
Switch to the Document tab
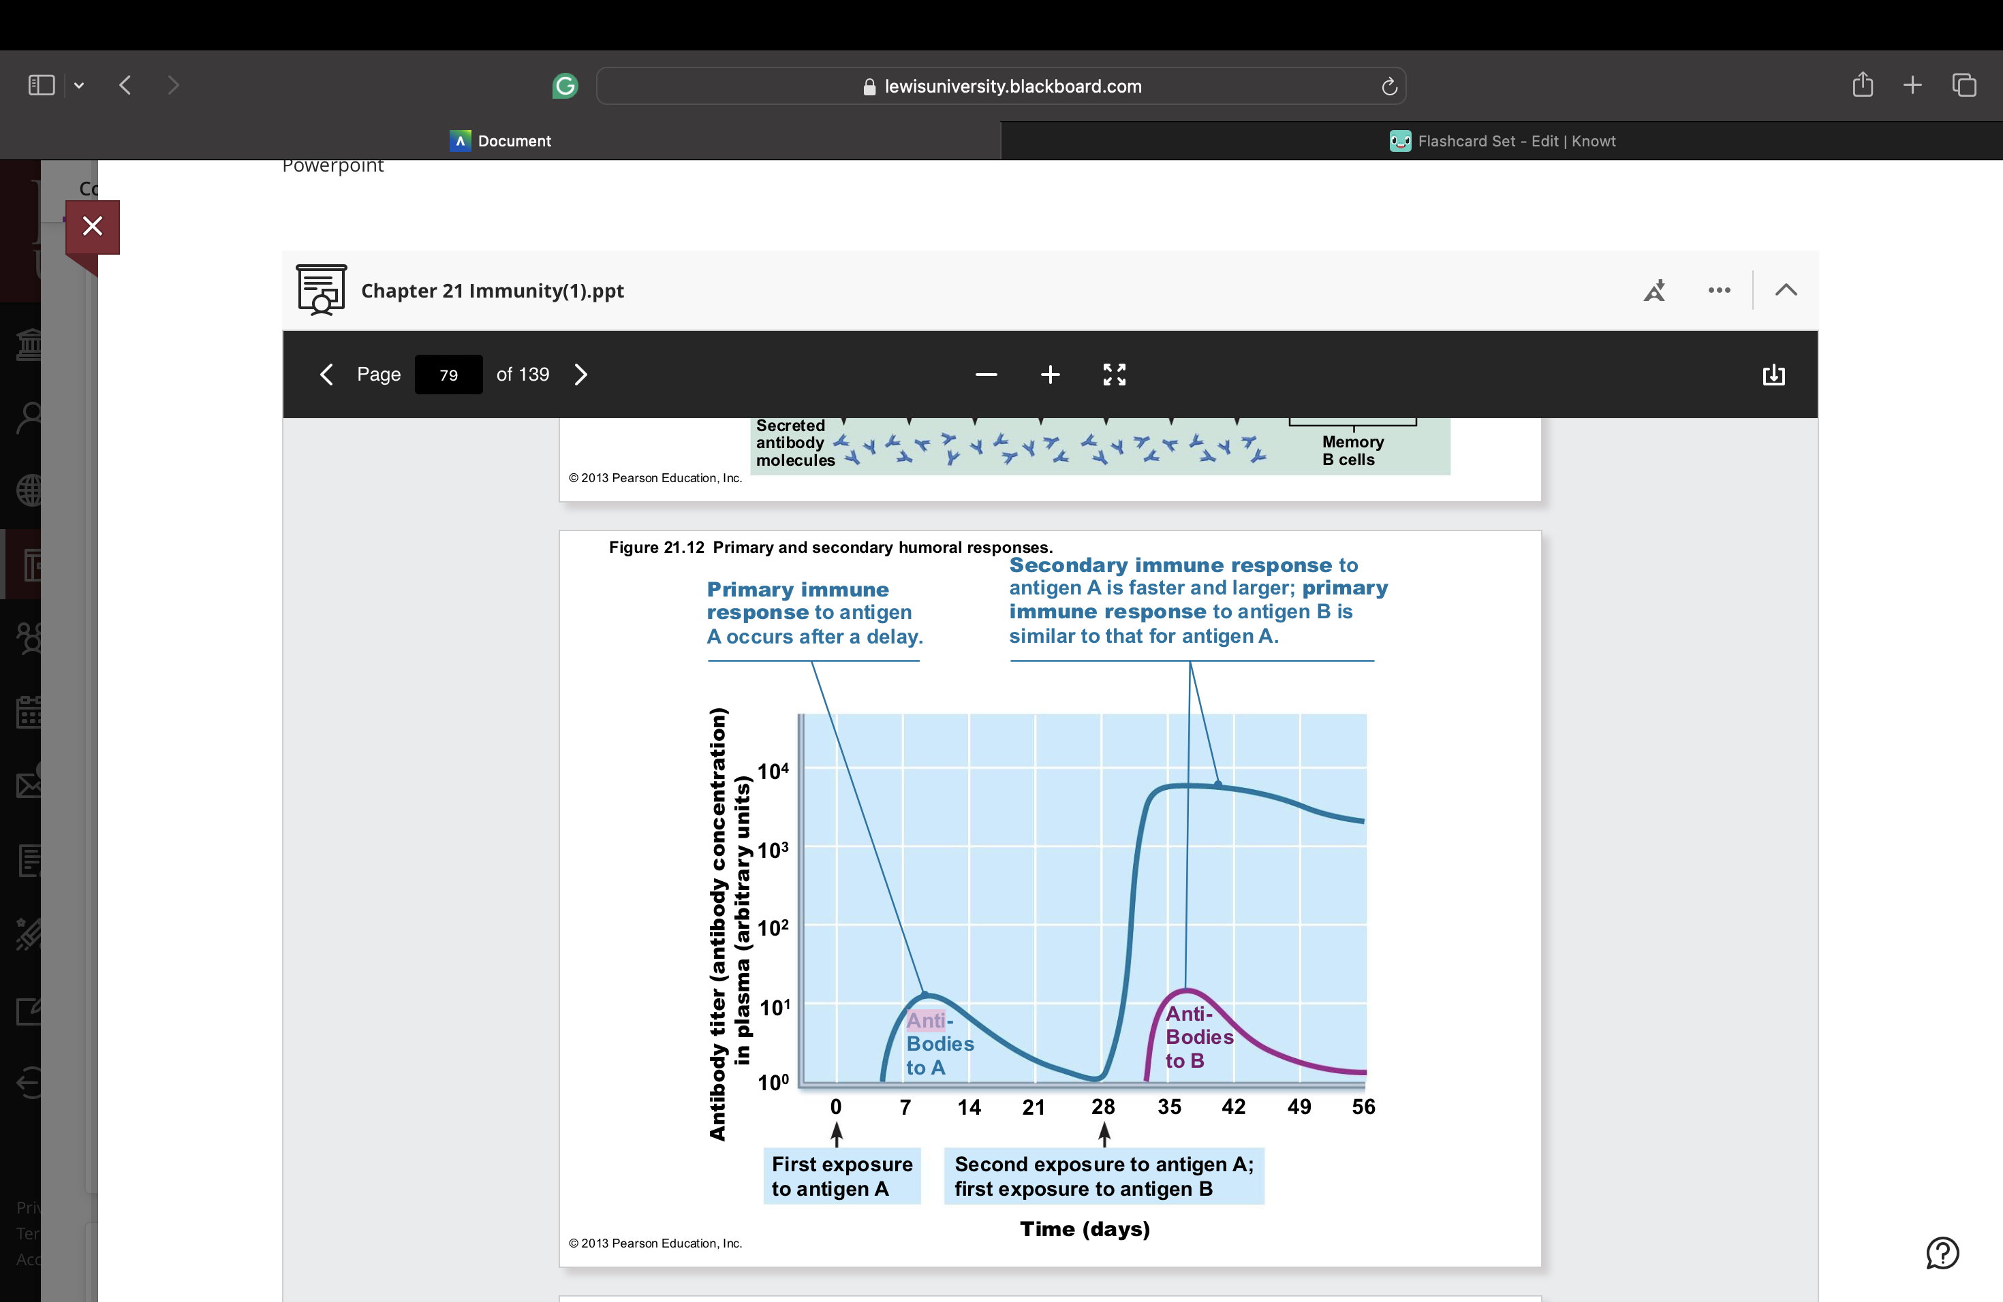tap(501, 140)
